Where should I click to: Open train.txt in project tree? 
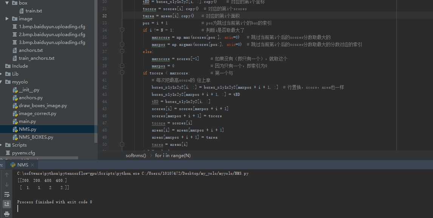click(x=34, y=11)
